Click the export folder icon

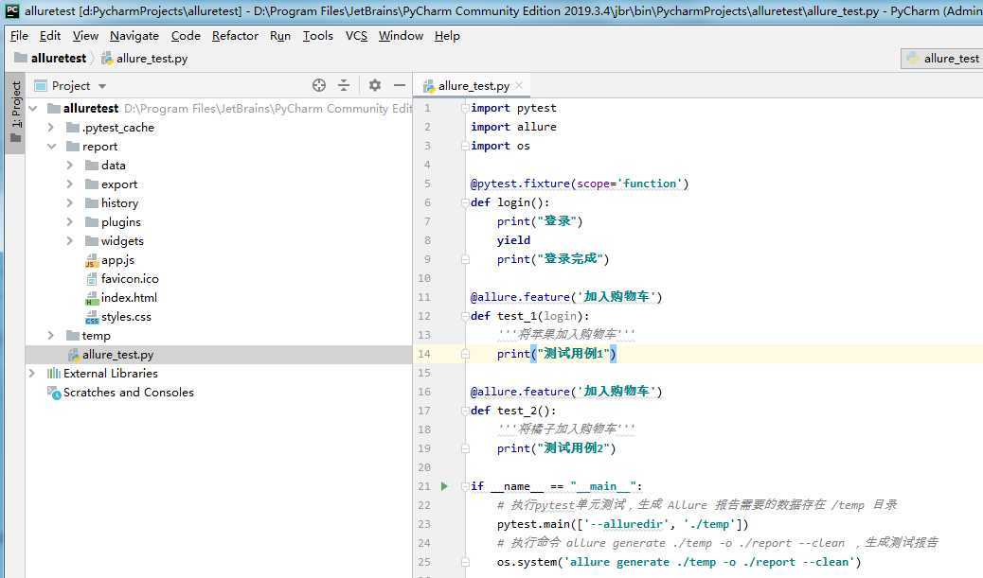(x=92, y=184)
